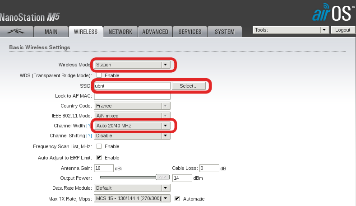Click the Output Power slider handle
Viewport: 356px width, 206px height.
(x=162, y=178)
